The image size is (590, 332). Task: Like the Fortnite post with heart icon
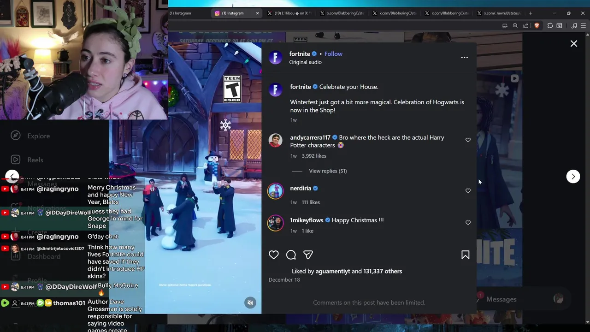click(x=274, y=255)
